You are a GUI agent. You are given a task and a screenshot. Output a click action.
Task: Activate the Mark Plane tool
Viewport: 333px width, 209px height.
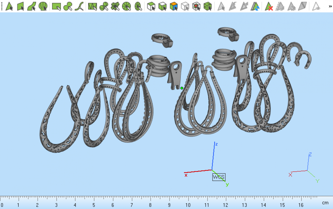[x=21, y=6]
